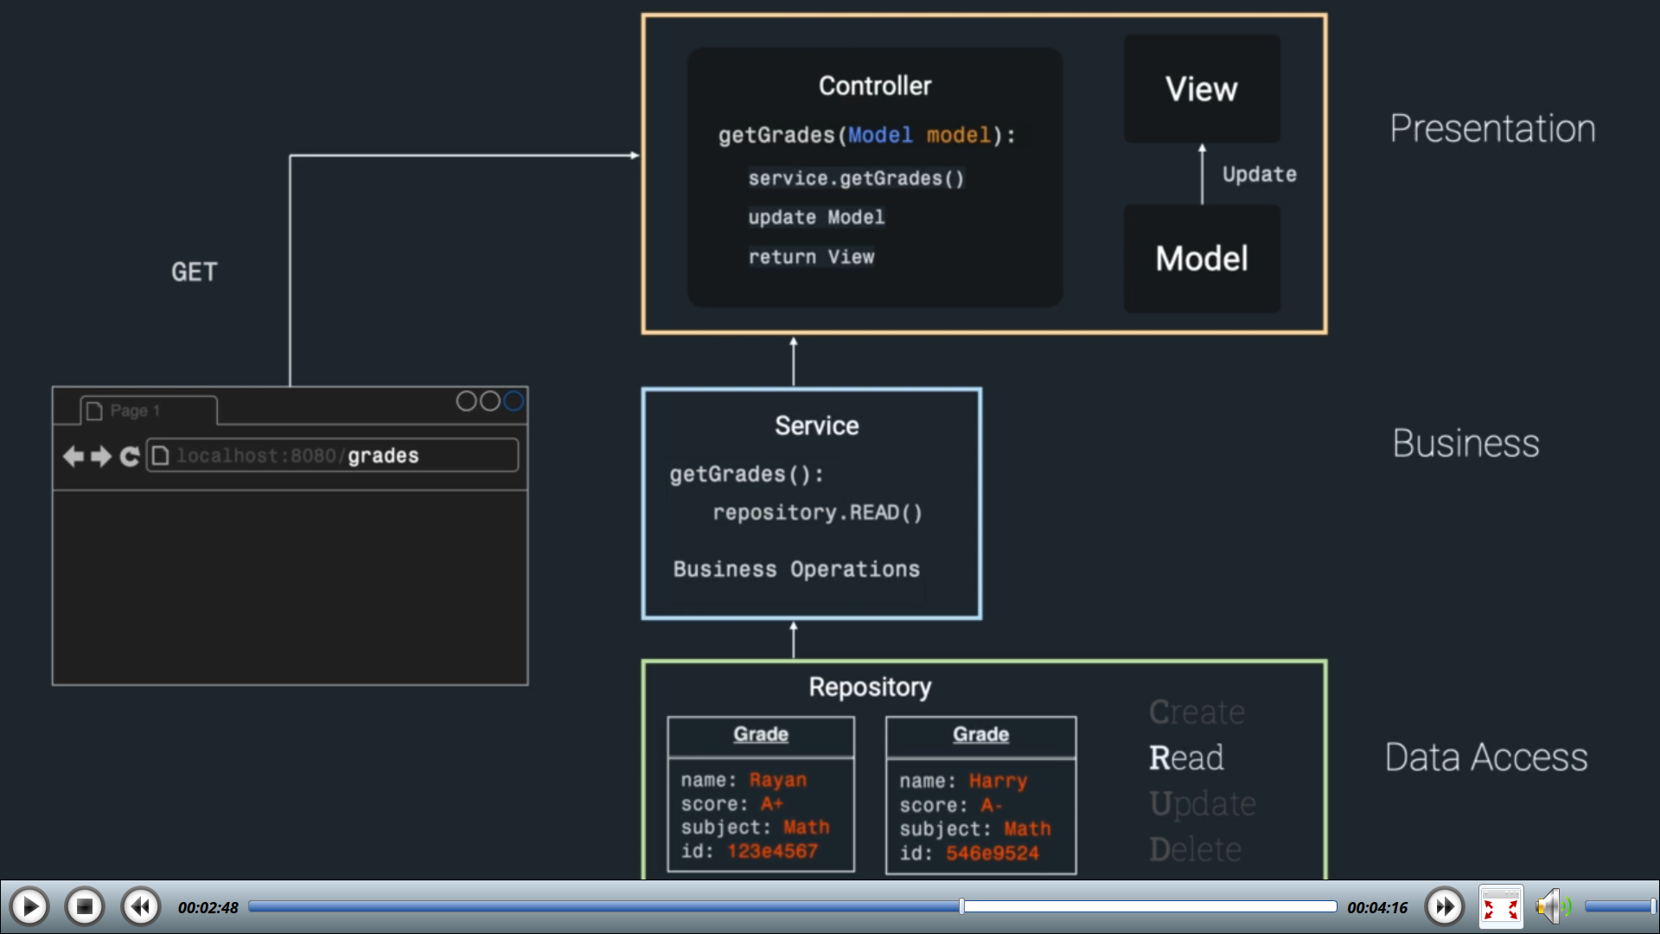This screenshot has width=1660, height=934.
Task: Click the fast-forward button
Action: 1444,907
